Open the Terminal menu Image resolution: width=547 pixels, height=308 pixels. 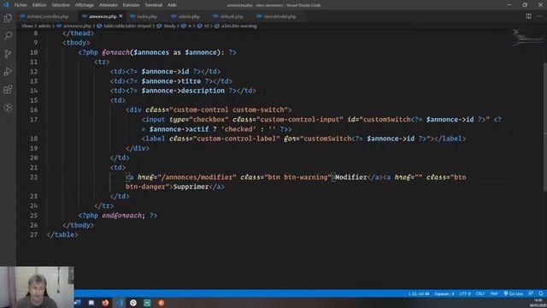pyautogui.click(x=154, y=5)
